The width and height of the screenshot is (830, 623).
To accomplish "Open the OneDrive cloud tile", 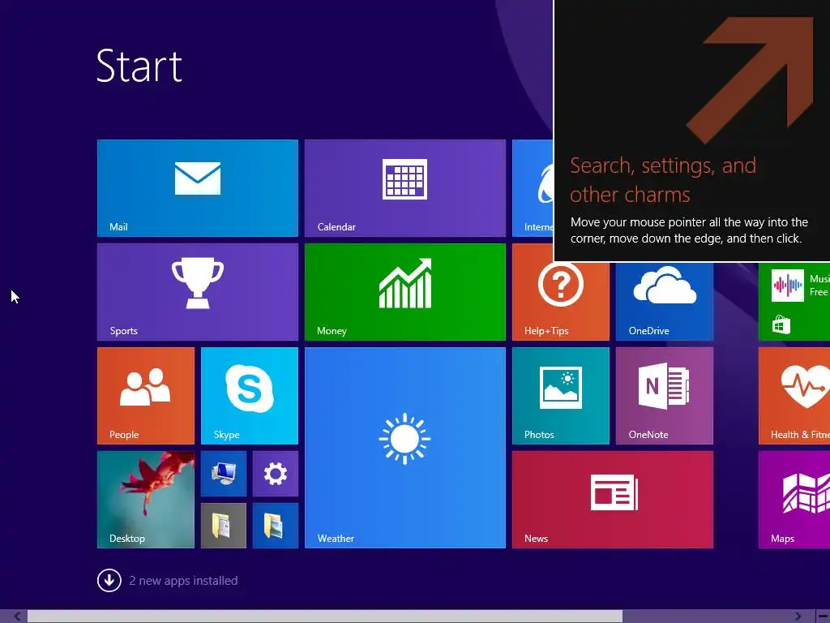I will pyautogui.click(x=665, y=301).
